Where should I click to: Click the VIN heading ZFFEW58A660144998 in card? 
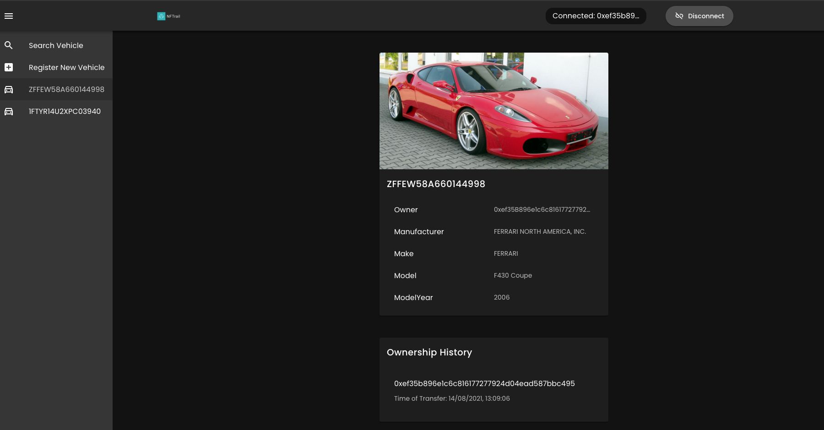436,184
